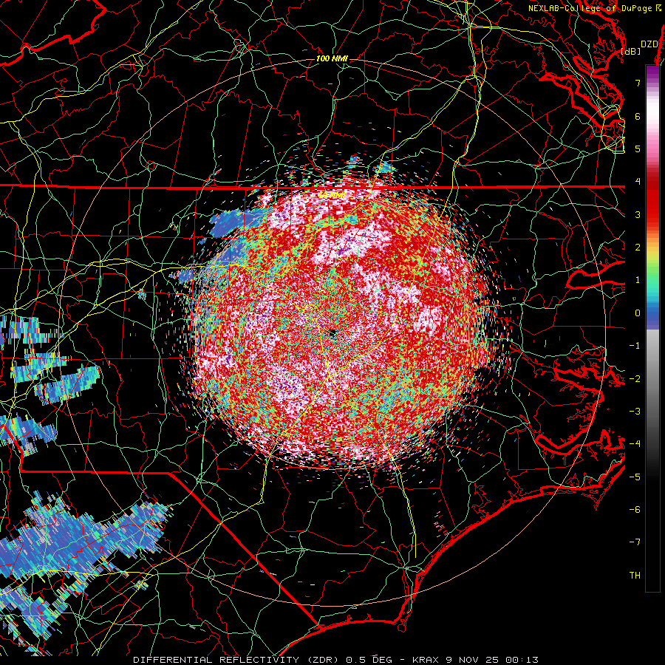
Task: Click the [dB] units label above color scale
Action: (631, 51)
